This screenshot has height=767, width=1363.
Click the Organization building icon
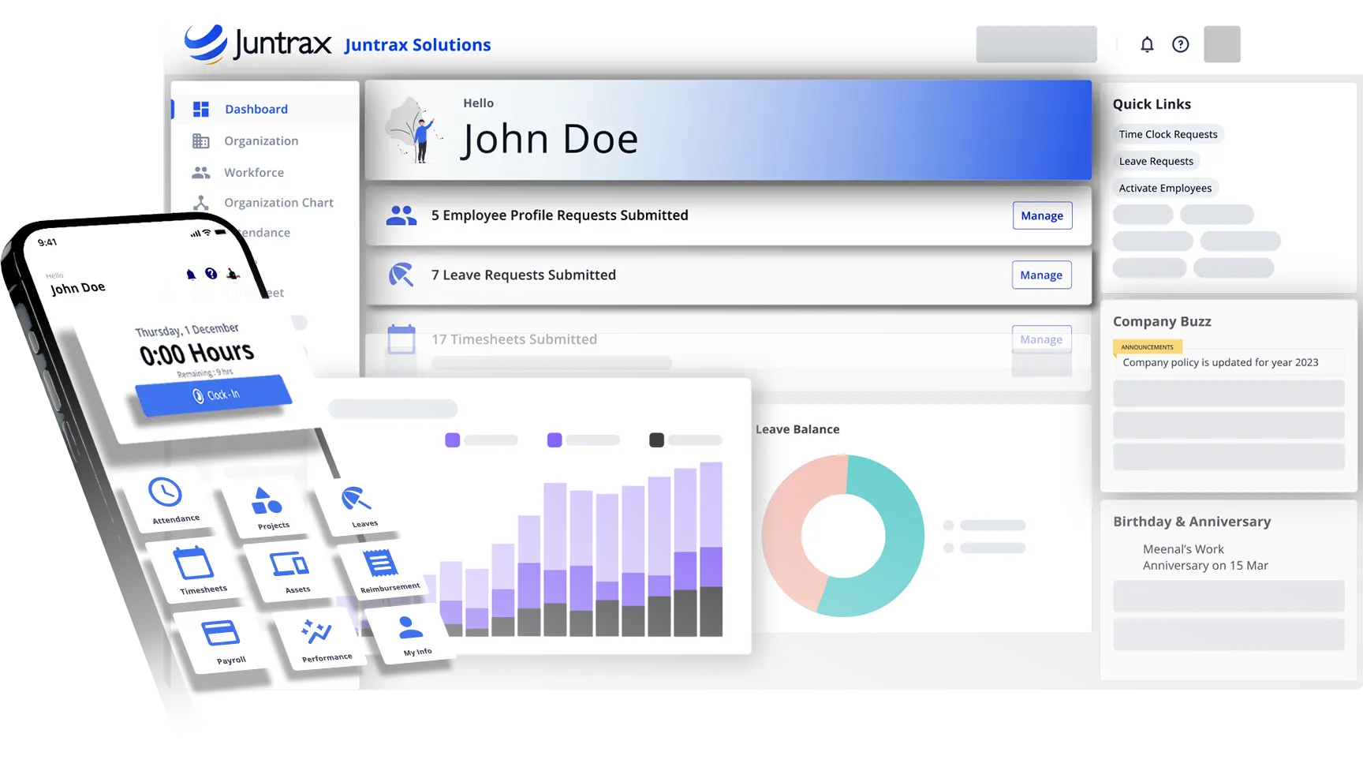click(x=201, y=140)
